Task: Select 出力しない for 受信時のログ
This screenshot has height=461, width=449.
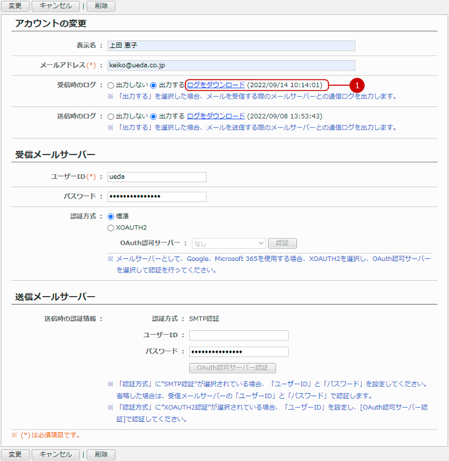Action: 110,85
